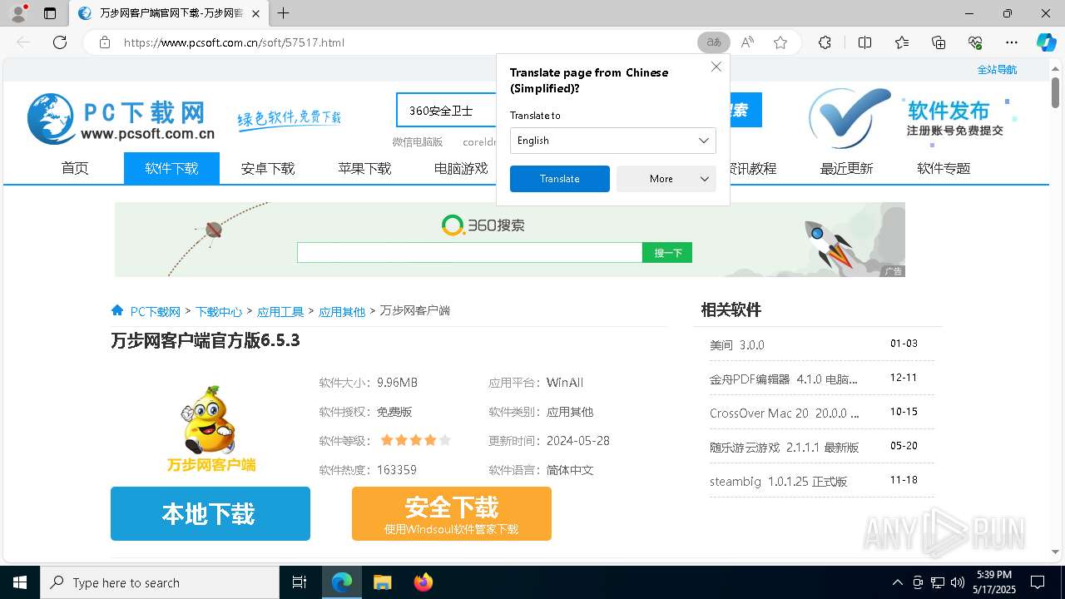
Task: Click the orange 安全下载 button
Action: [x=452, y=514]
